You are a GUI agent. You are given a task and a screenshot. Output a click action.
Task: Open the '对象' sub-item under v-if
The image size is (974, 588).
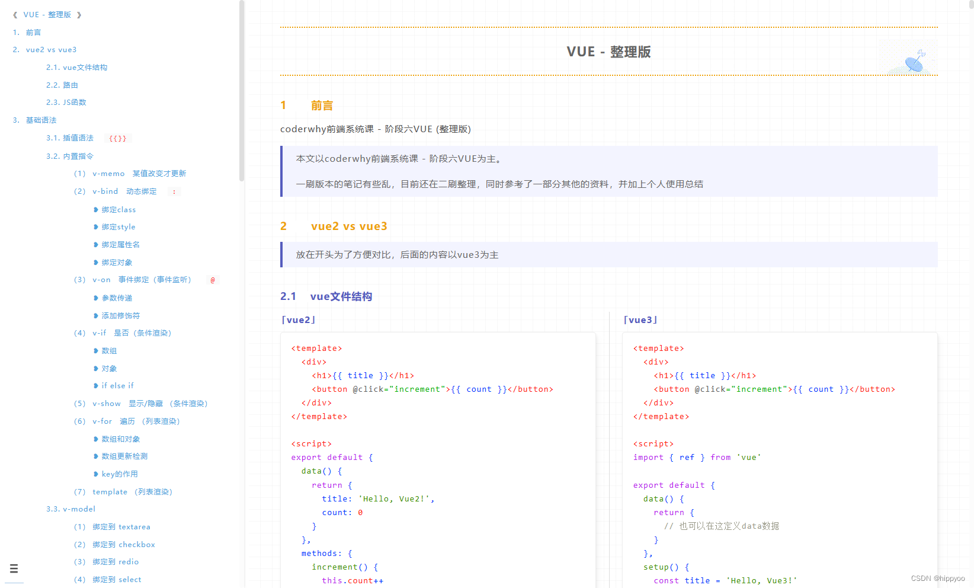pyautogui.click(x=109, y=369)
